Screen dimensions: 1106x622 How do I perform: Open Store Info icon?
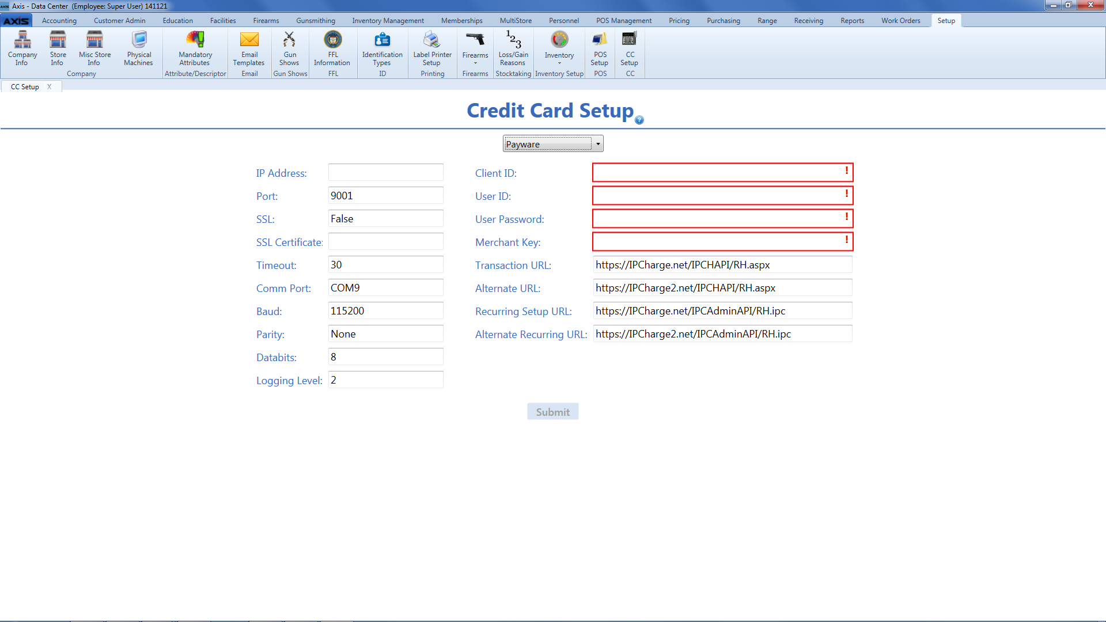(x=58, y=48)
